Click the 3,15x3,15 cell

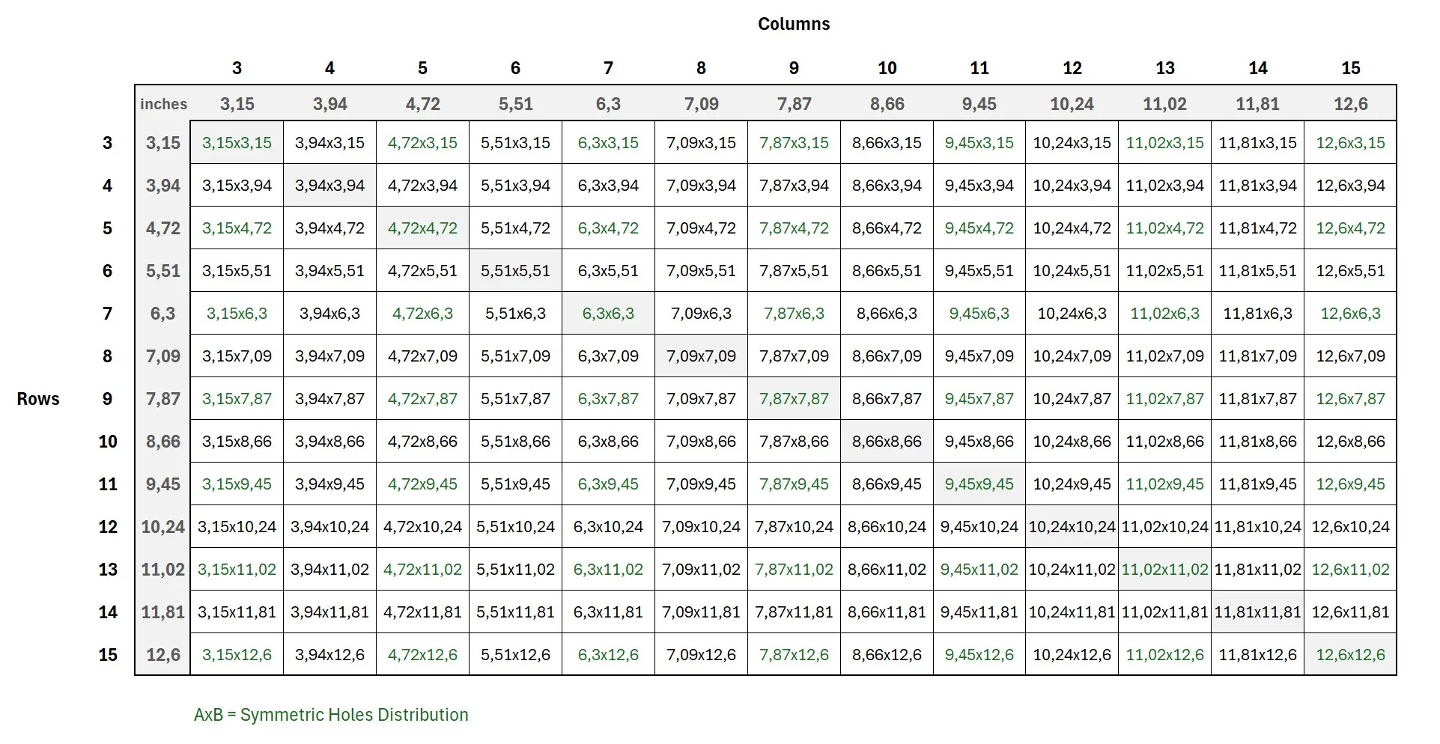[x=237, y=142]
